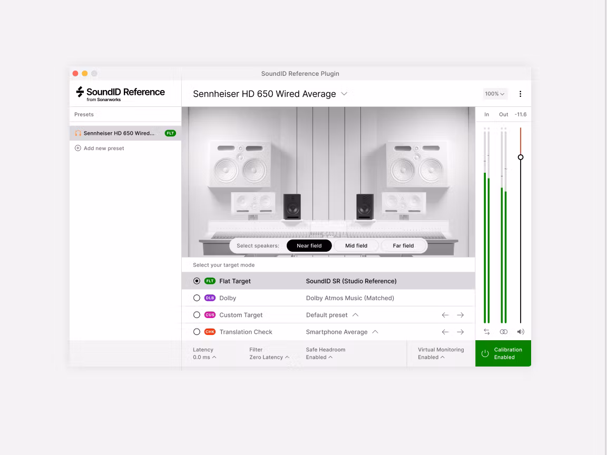Expand the Zero Latency filter menu
The width and height of the screenshot is (607, 455).
tap(269, 357)
